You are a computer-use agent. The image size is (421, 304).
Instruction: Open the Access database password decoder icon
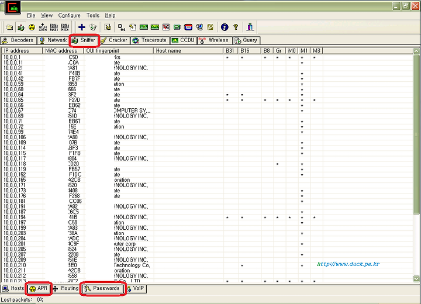(133, 27)
